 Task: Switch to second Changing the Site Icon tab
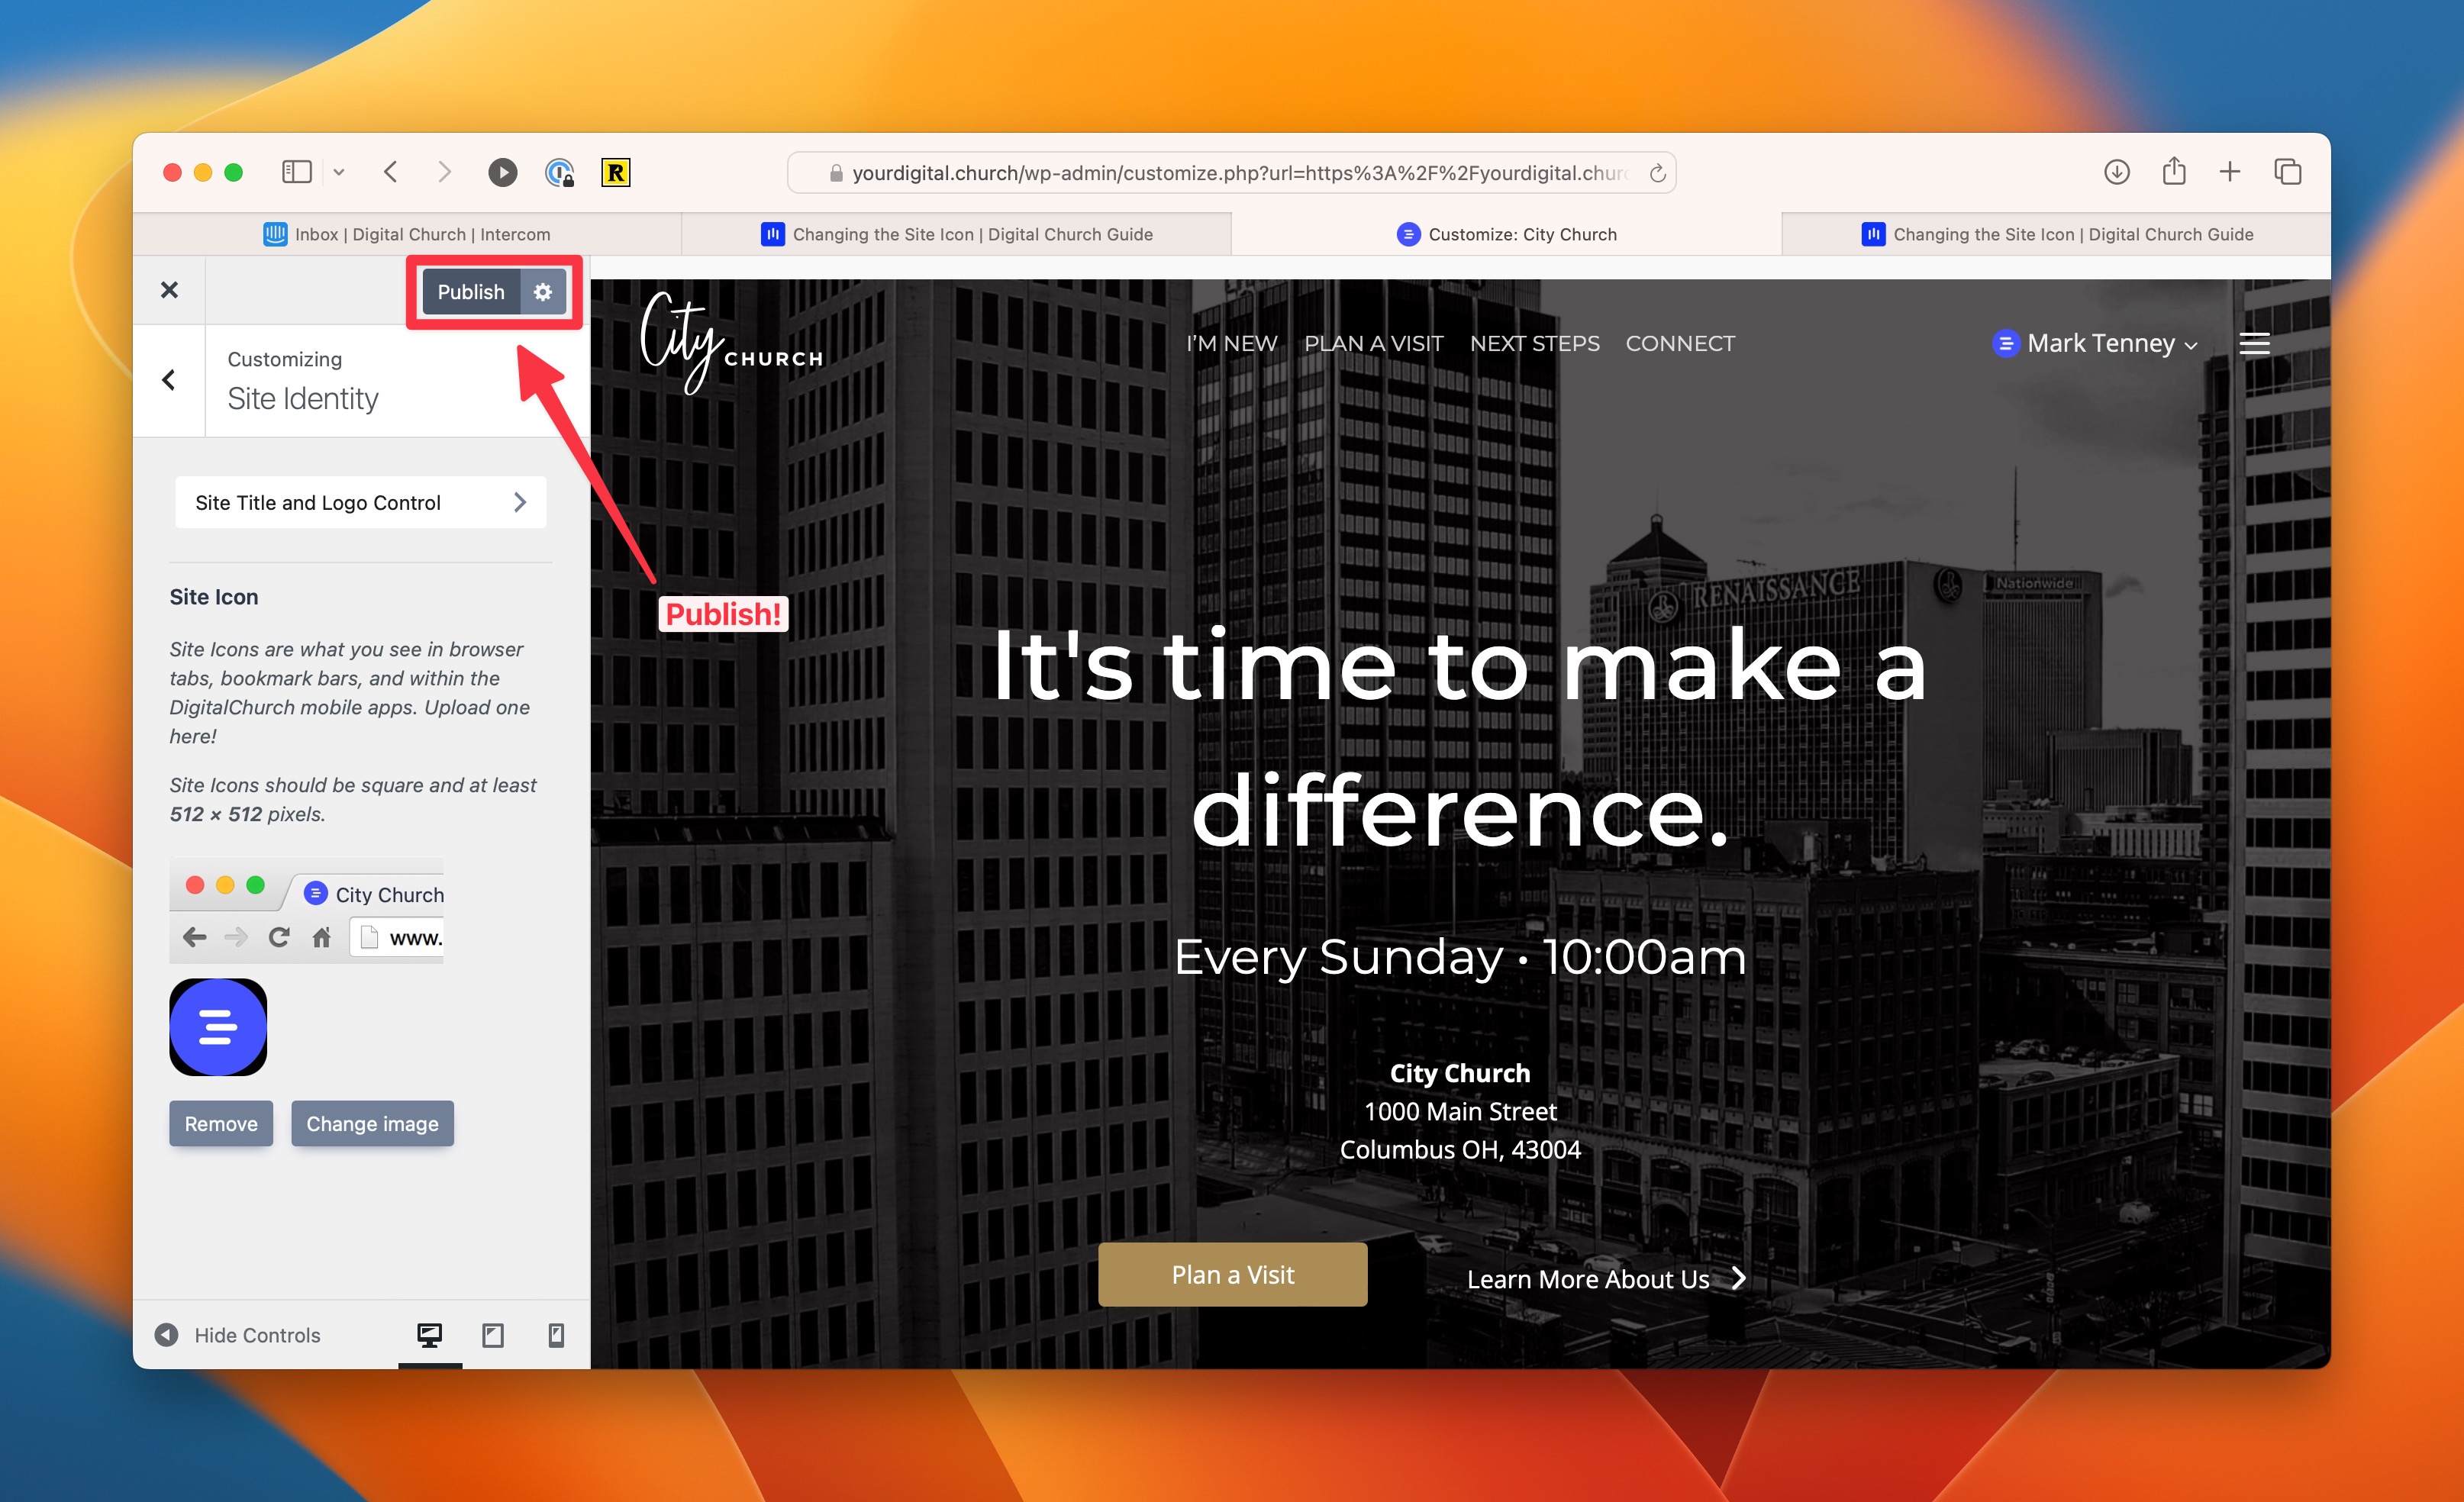pos(957,234)
